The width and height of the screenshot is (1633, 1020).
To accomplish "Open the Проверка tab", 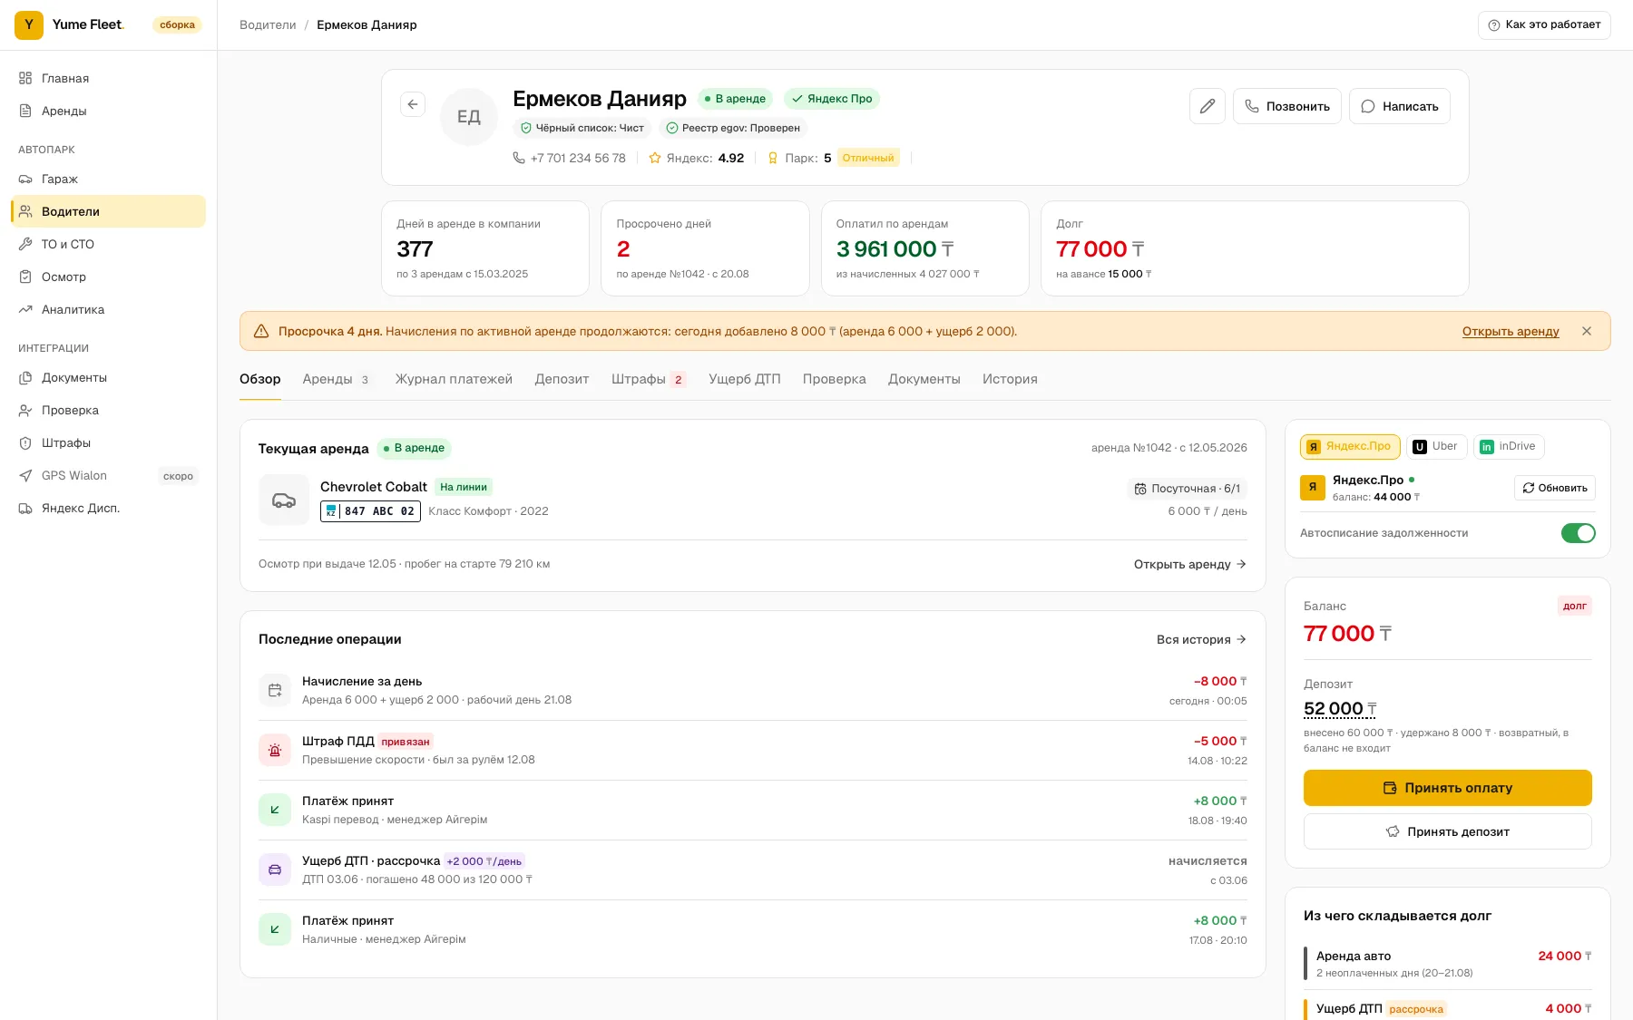I will (x=835, y=379).
